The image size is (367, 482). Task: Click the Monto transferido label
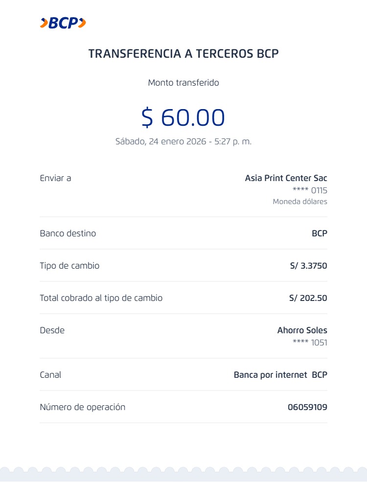[x=183, y=83]
